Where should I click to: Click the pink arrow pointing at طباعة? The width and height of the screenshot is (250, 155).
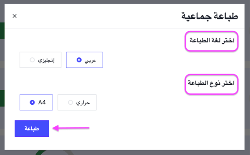point(71,128)
